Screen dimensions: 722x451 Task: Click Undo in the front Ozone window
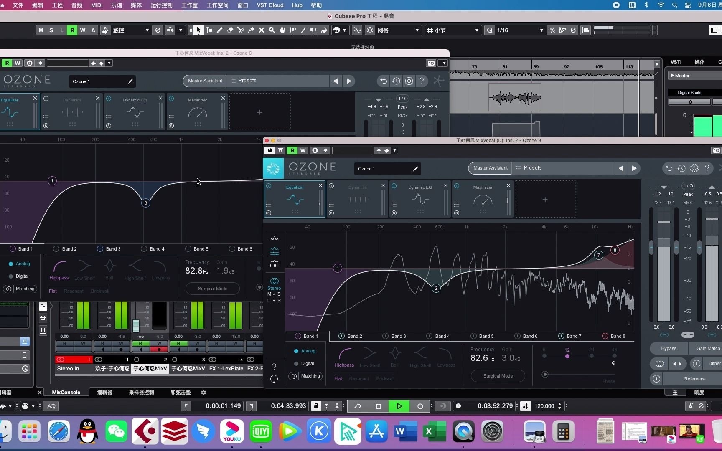click(x=669, y=168)
